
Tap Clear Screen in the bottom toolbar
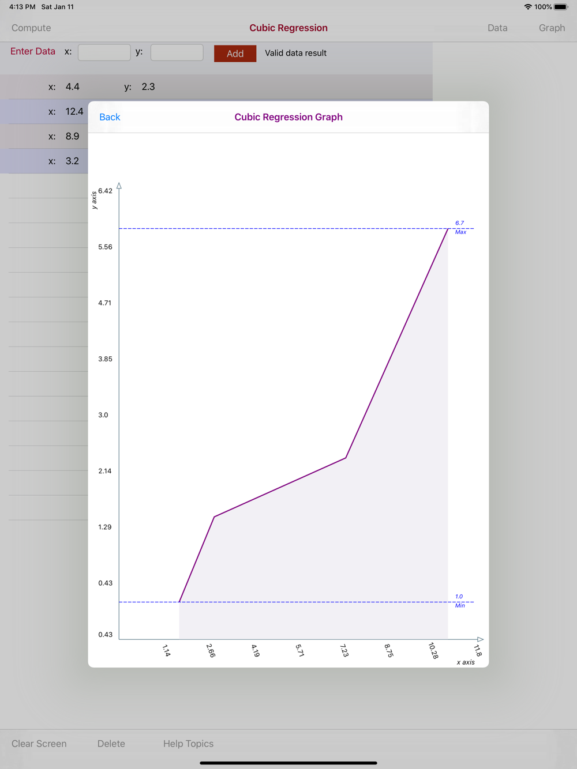click(39, 744)
